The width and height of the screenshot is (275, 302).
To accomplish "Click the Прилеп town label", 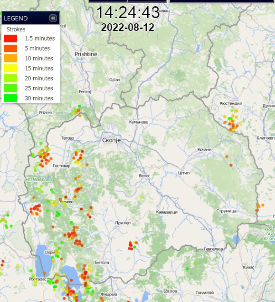I will click(123, 223).
